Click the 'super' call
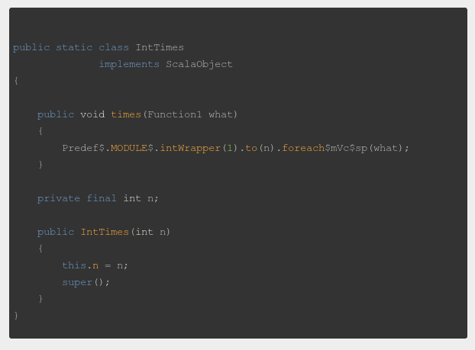Screen dimensions: 475x350 coord(77,282)
